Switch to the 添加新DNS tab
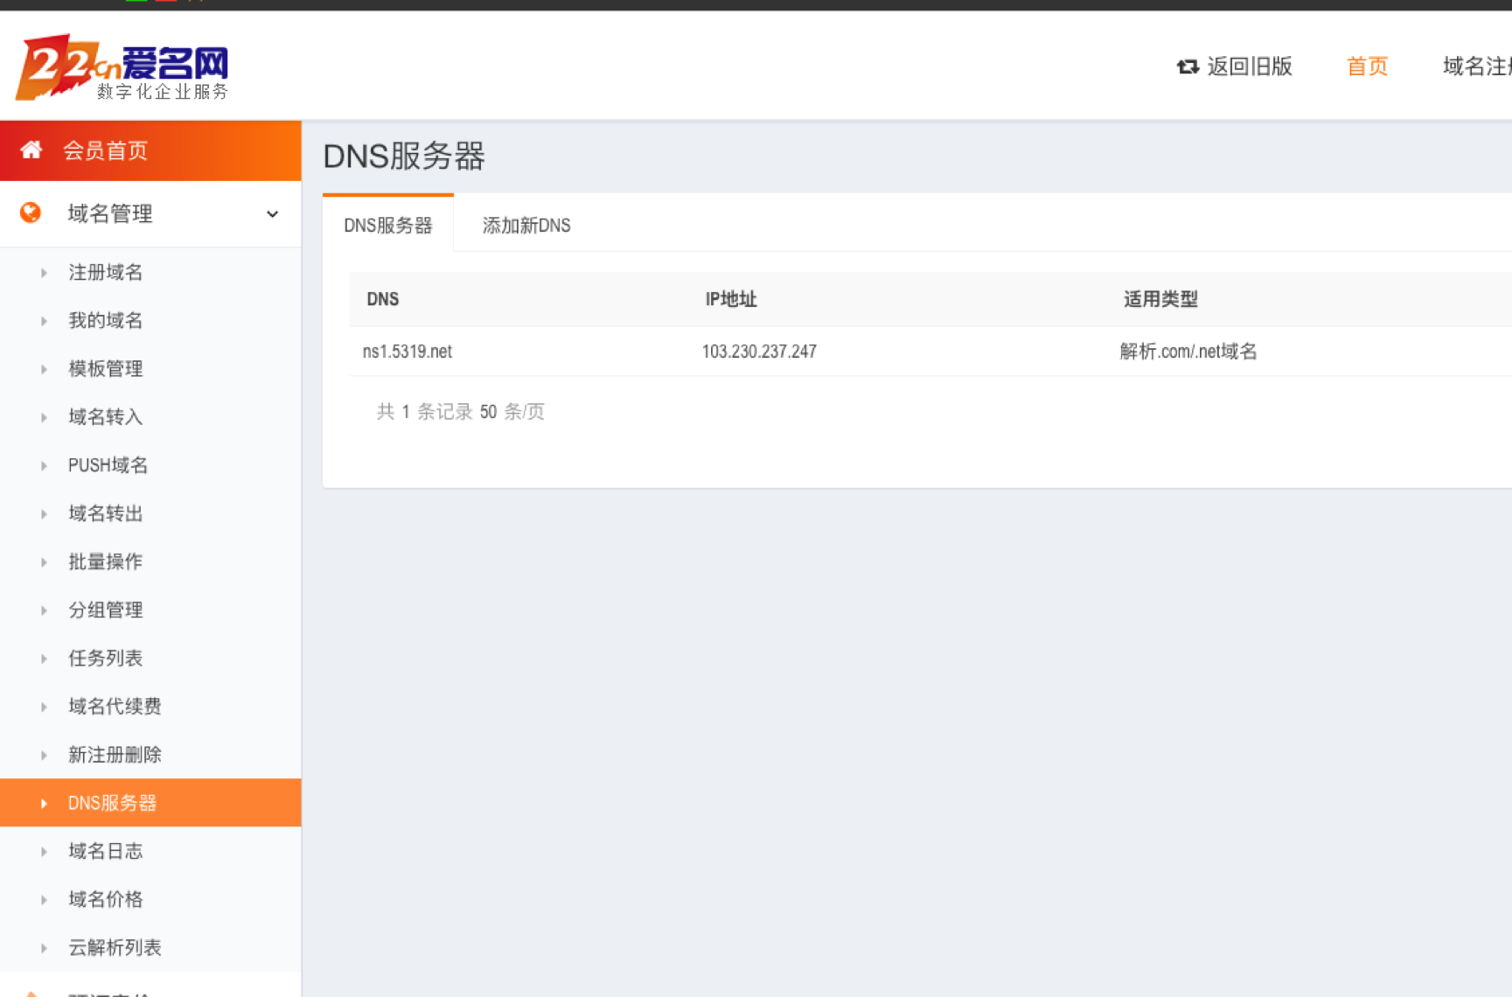 [x=526, y=225]
